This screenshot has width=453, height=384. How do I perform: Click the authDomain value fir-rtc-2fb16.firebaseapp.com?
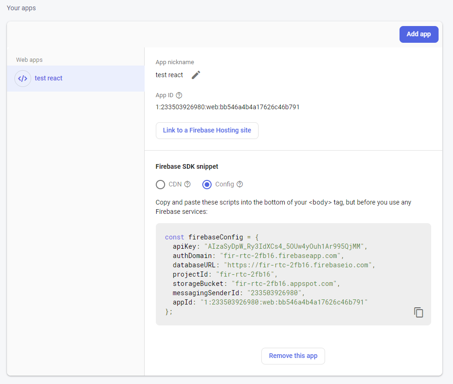click(280, 256)
